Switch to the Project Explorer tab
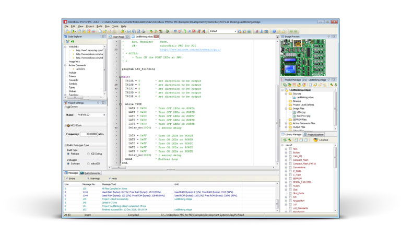401x235 pixels. pyautogui.click(x=315, y=134)
